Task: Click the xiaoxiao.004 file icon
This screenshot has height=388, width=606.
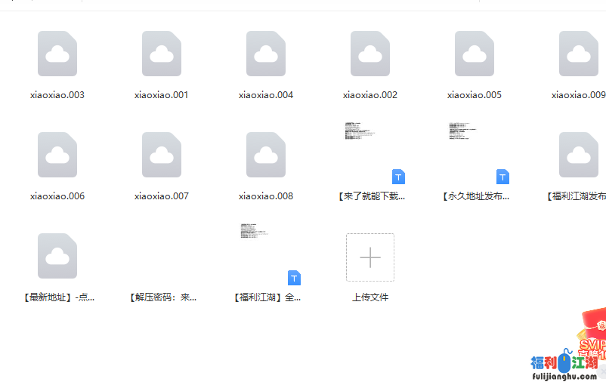Action: [266, 54]
